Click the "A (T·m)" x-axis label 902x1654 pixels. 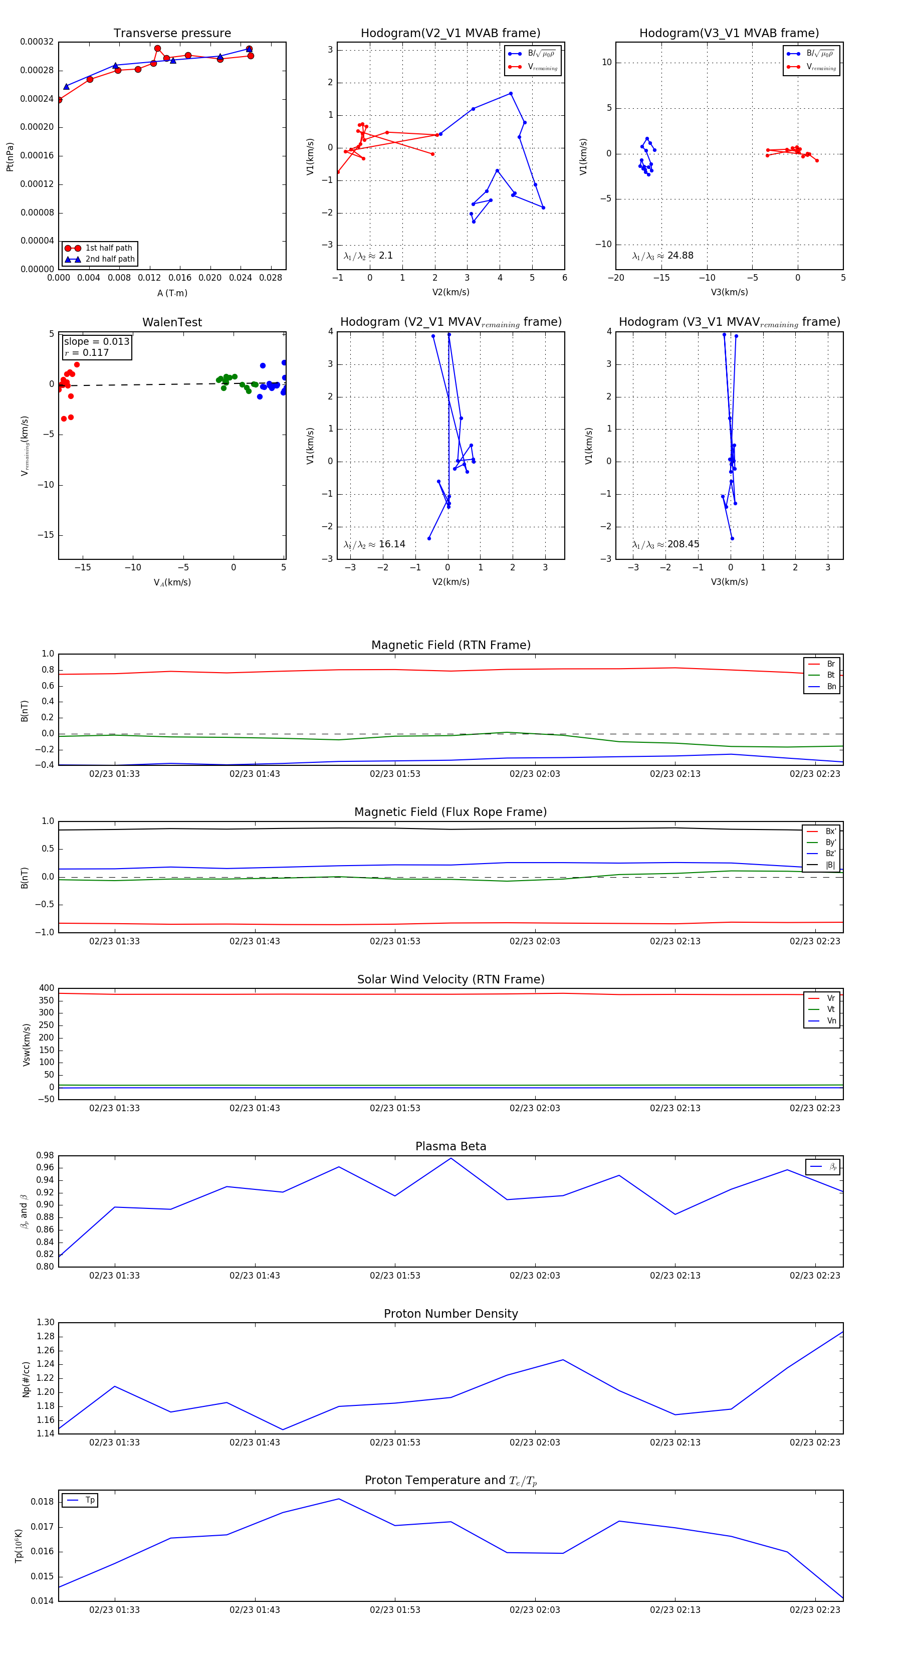(172, 293)
